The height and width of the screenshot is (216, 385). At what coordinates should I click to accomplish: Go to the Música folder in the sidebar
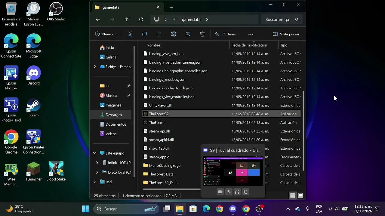click(x=111, y=95)
